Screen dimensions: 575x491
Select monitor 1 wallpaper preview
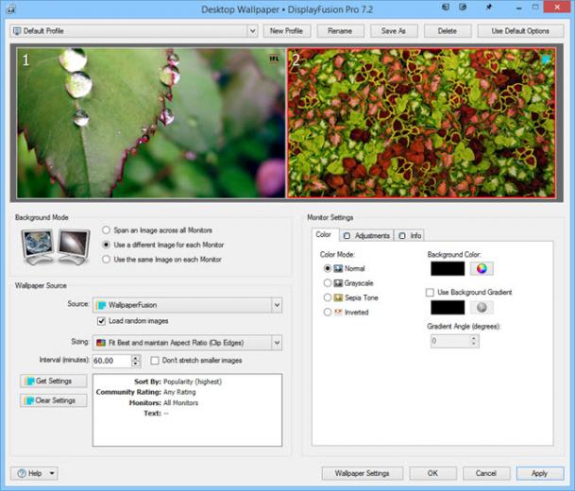click(151, 123)
